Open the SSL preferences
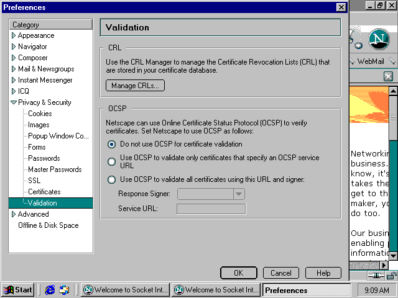Viewport: 398px width, 298px height. 34,181
